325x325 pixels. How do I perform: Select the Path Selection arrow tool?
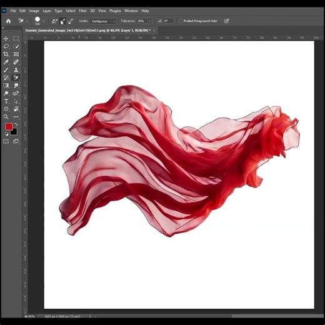click(16, 101)
